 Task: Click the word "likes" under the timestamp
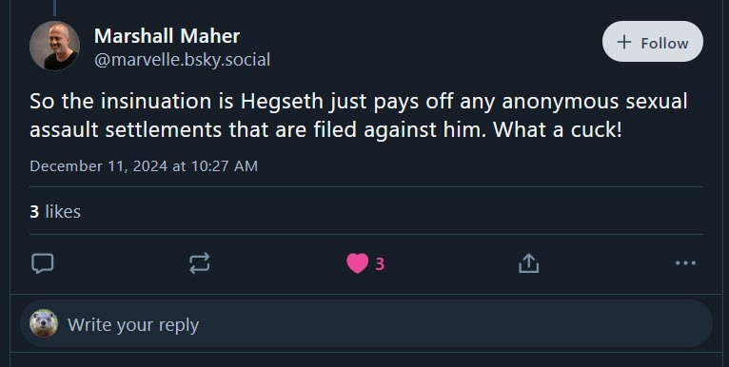click(x=63, y=211)
